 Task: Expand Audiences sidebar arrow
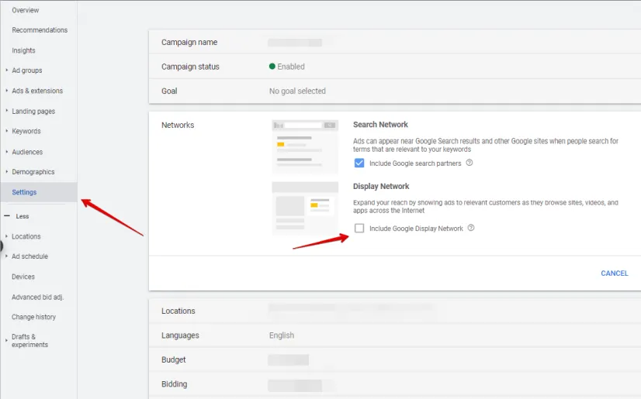click(x=6, y=152)
